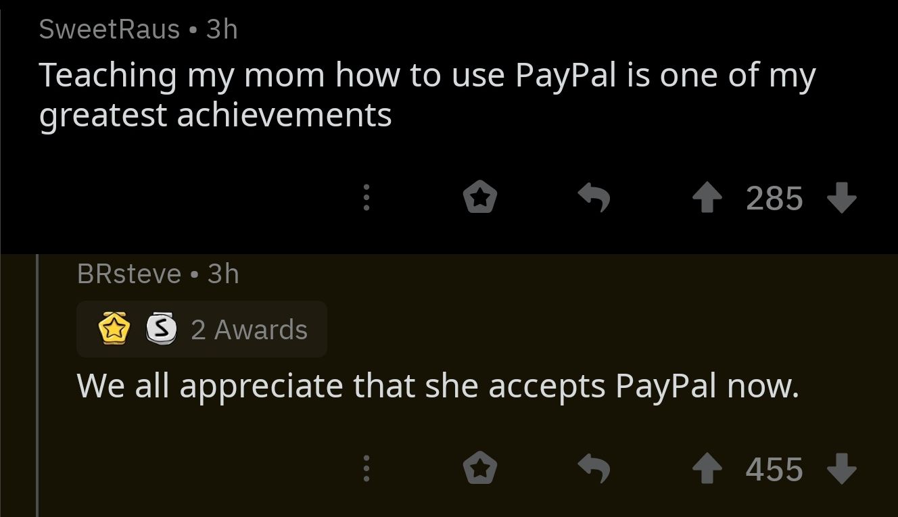The image size is (898, 517).
Task: Upvote SweetRaus's PayPal comment
Action: coord(707,199)
